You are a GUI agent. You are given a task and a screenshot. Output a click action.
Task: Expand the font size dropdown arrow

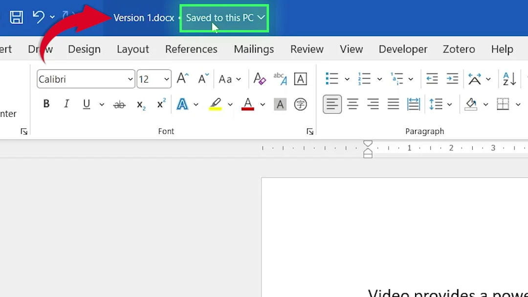(167, 80)
